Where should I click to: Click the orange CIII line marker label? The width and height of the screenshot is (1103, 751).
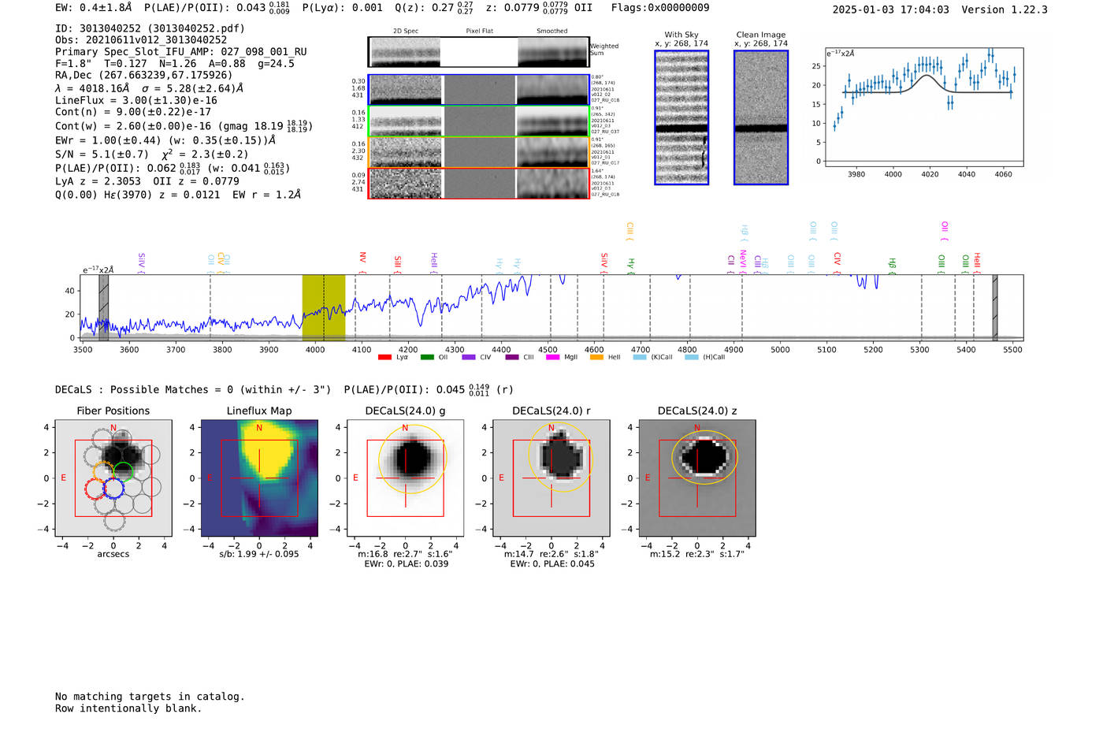tap(629, 232)
